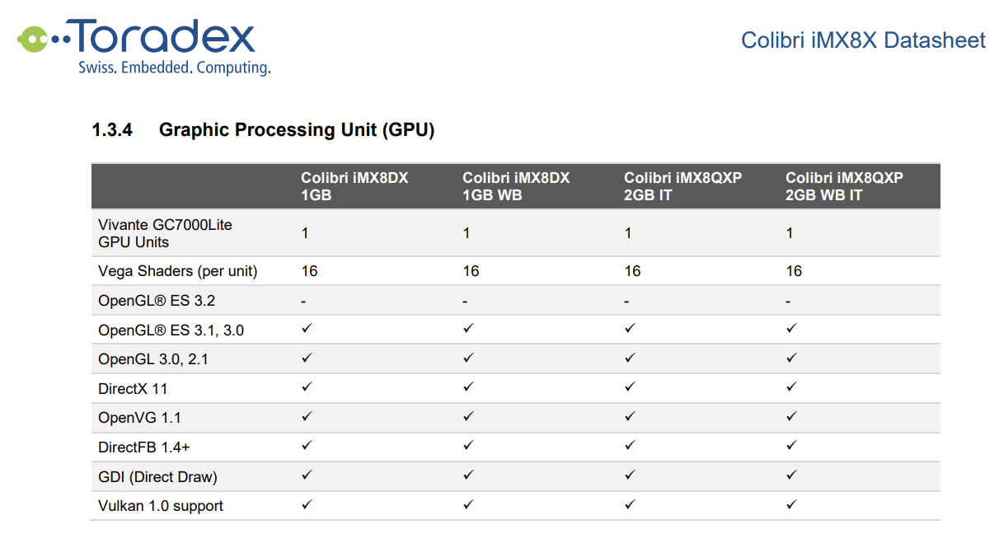
Task: Click Vulkan 1.0 support checkmark under iMX8QXP 2GB WB IT
Action: point(791,504)
